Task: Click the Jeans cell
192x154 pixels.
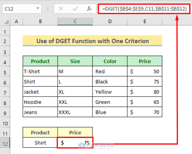Action: pos(40,112)
